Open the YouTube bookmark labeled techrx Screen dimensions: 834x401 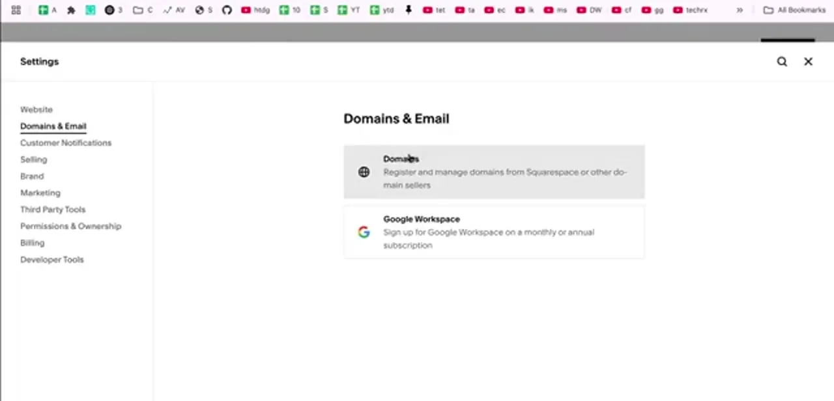coord(690,10)
